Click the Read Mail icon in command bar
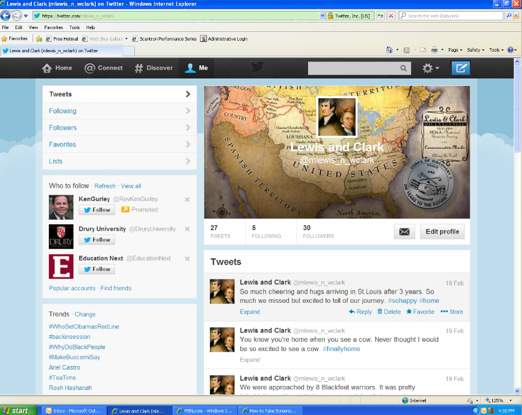Viewport: 522px width, 415px height. 423,50
